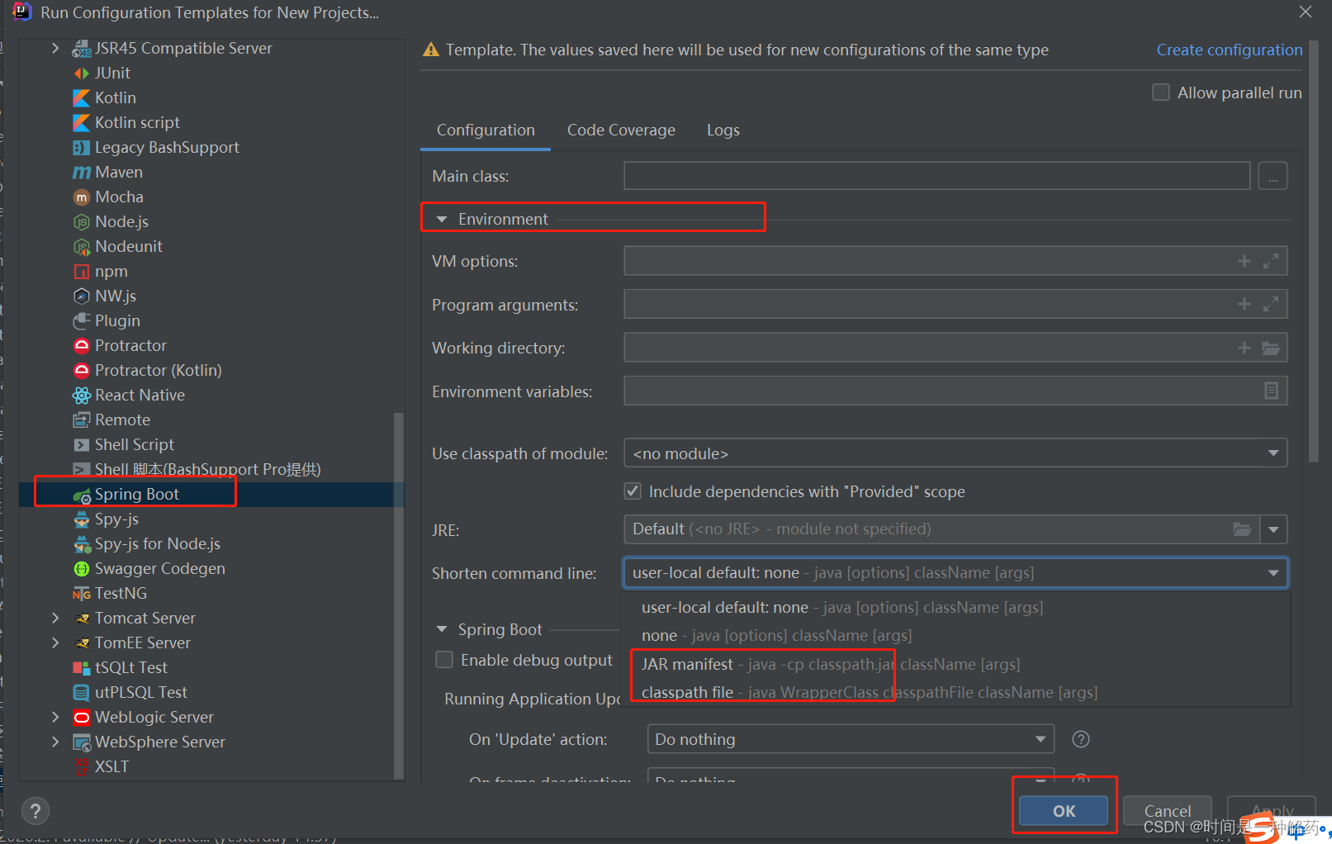Click the Swagger Codegen template icon
Screen dimensions: 1332x844
(82, 568)
